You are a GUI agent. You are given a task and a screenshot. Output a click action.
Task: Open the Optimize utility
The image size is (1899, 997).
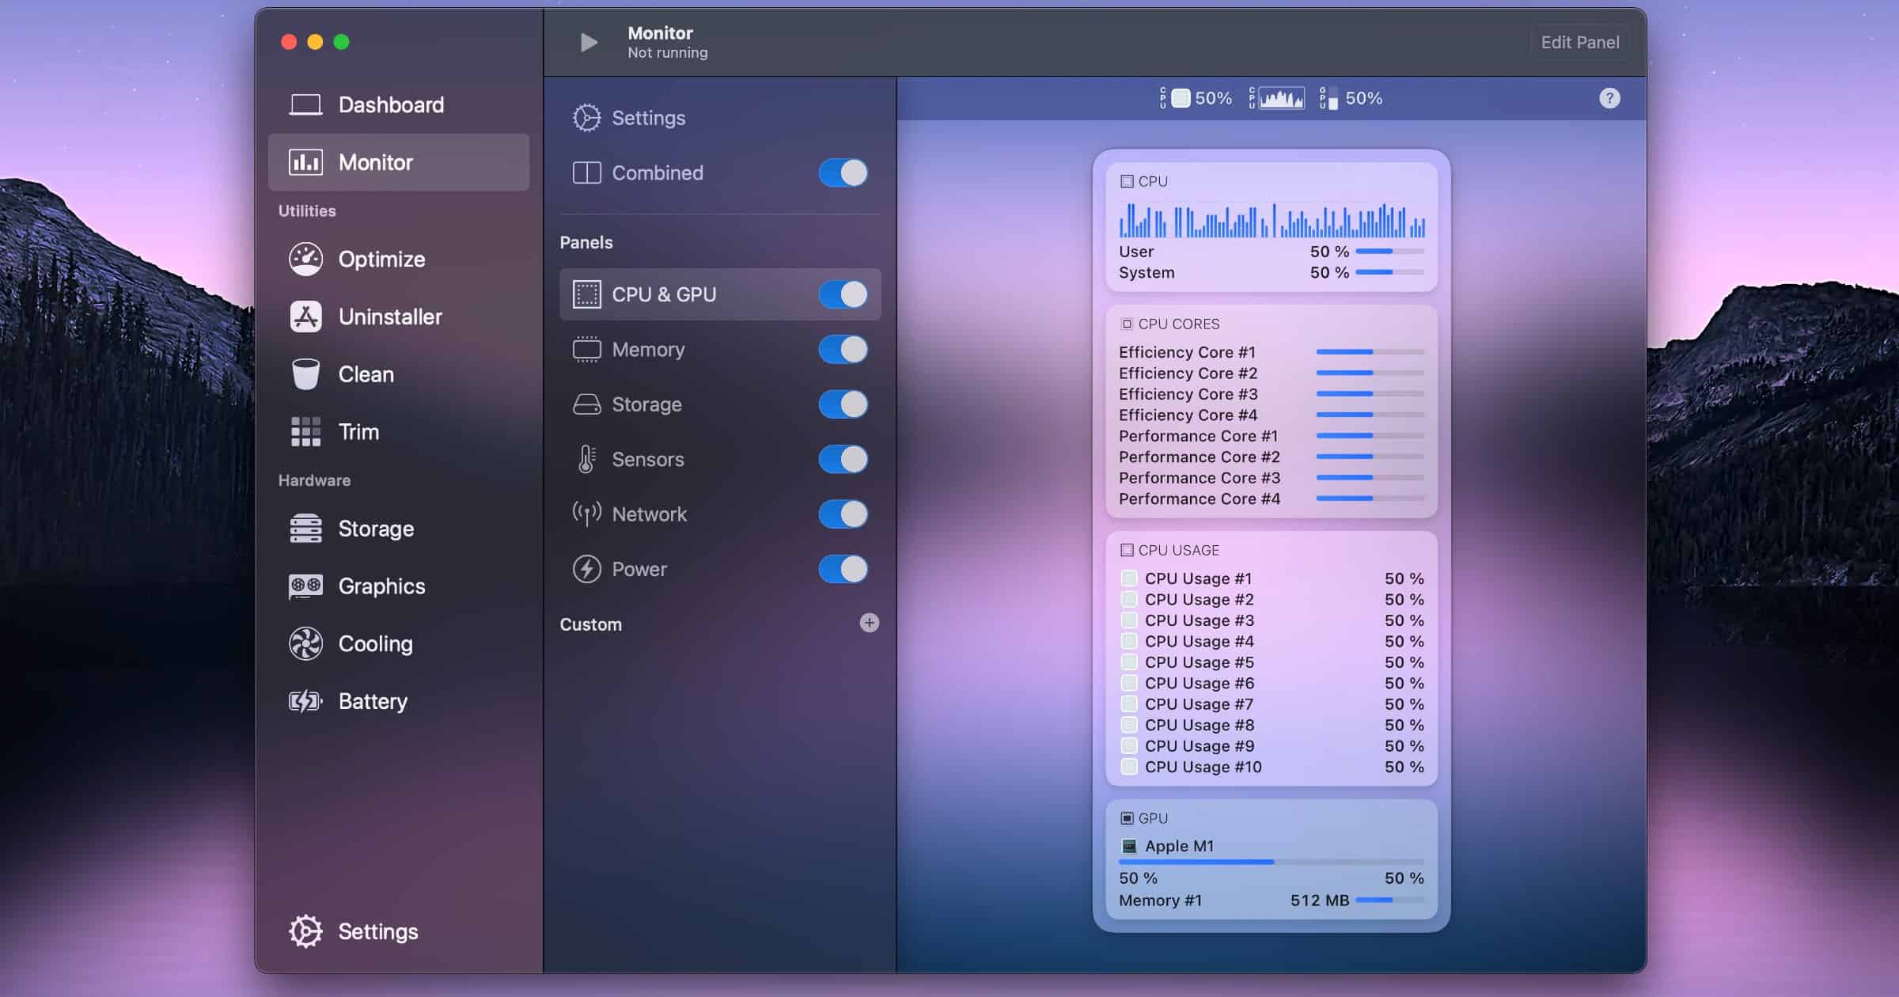381,260
